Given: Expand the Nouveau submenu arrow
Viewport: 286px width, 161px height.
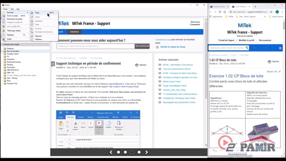Looking at the screenshot, I should click(x=28, y=13).
